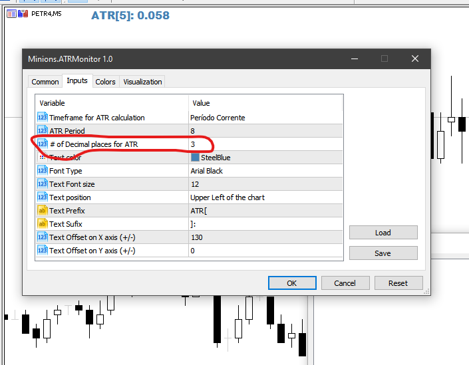
Task: Click the Text Offset on X axis icon
Action: pos(43,237)
